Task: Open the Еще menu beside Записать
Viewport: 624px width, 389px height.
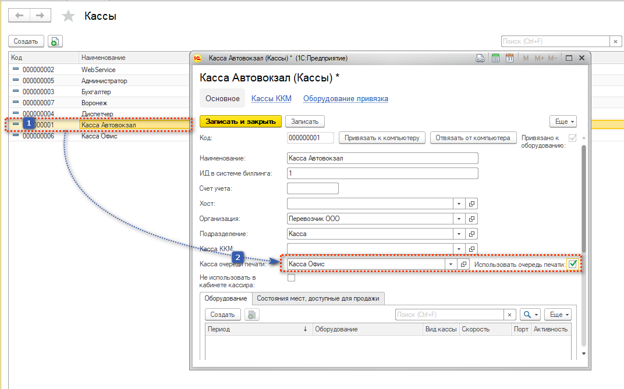Action: pos(563,122)
